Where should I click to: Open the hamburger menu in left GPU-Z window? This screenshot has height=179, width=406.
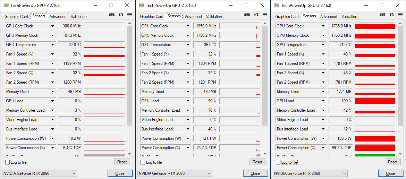pos(129,15)
